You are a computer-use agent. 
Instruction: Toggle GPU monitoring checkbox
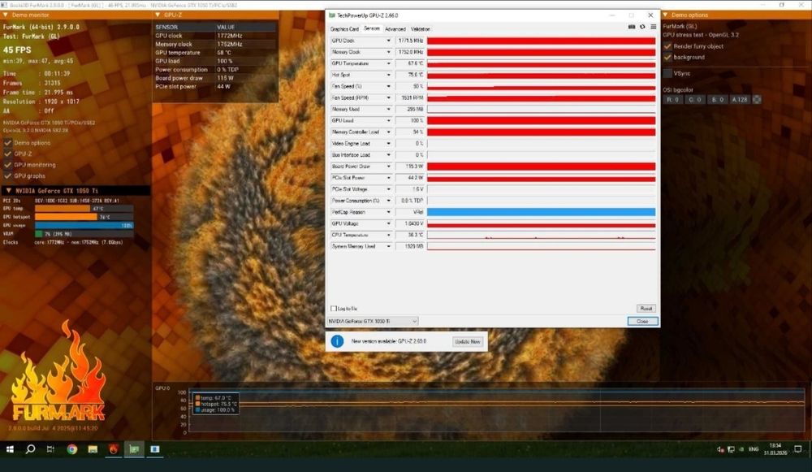8,165
